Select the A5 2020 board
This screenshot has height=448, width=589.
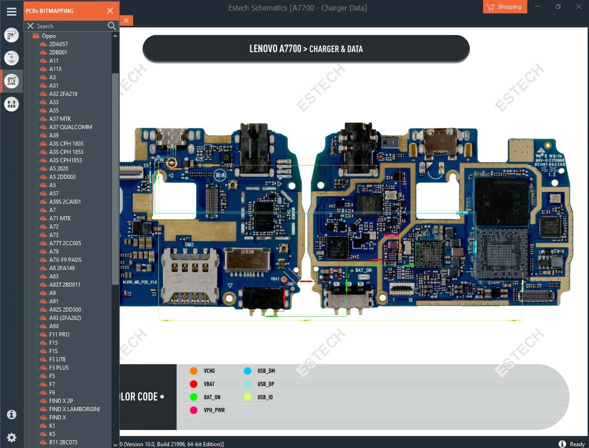pyautogui.click(x=58, y=168)
